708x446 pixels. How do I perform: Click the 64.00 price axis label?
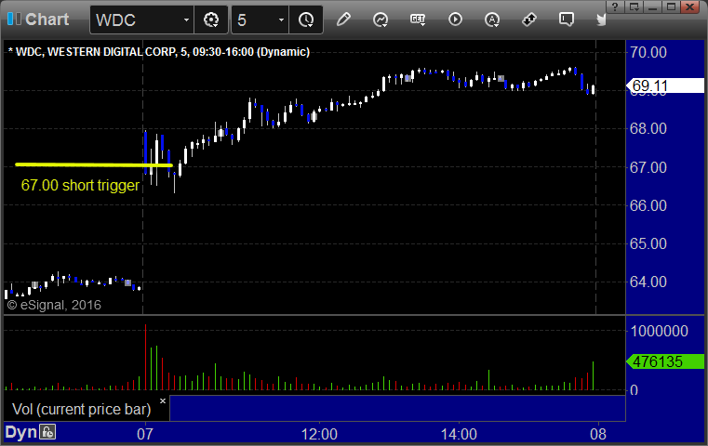pos(648,282)
